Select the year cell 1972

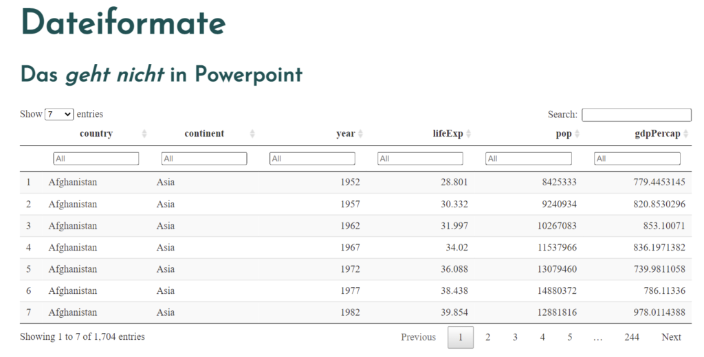click(x=350, y=269)
